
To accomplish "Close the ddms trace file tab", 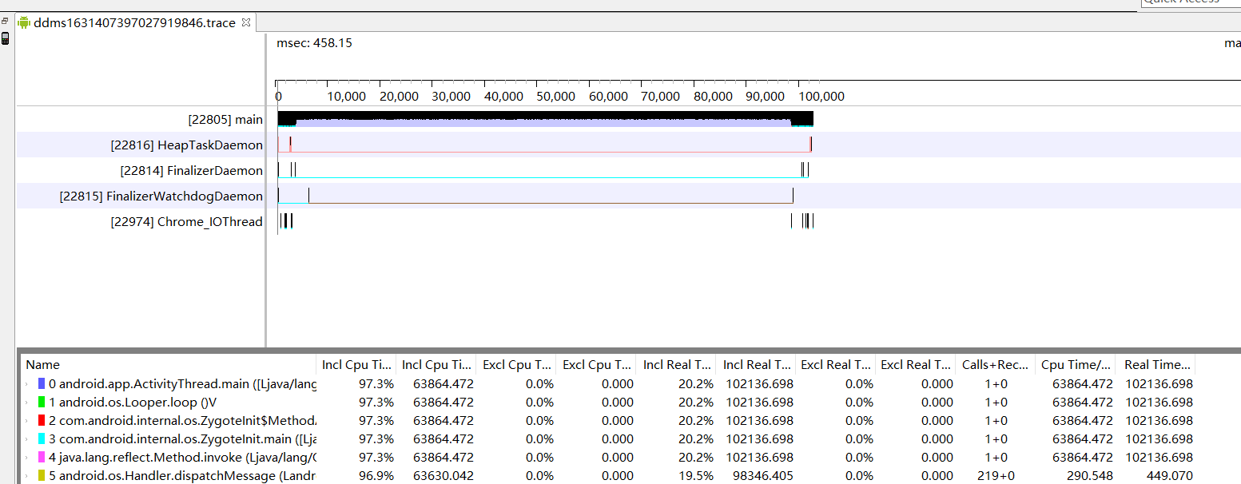I will (x=246, y=23).
